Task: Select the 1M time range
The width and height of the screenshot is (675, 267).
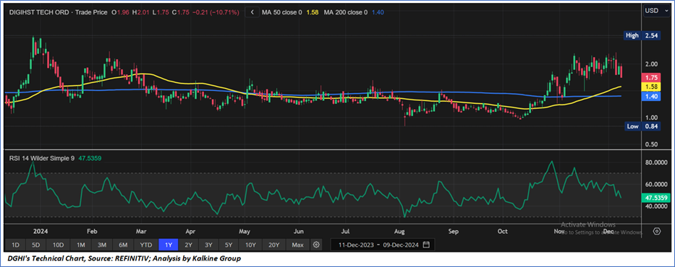Action: (x=80, y=245)
